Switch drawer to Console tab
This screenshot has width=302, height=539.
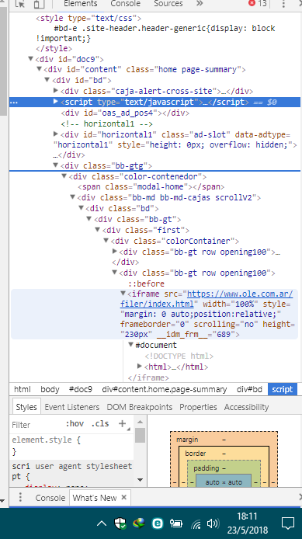(50, 497)
